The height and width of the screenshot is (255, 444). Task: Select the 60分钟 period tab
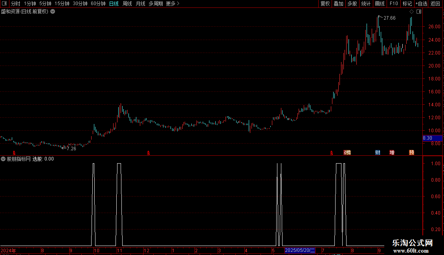pos(98,4)
